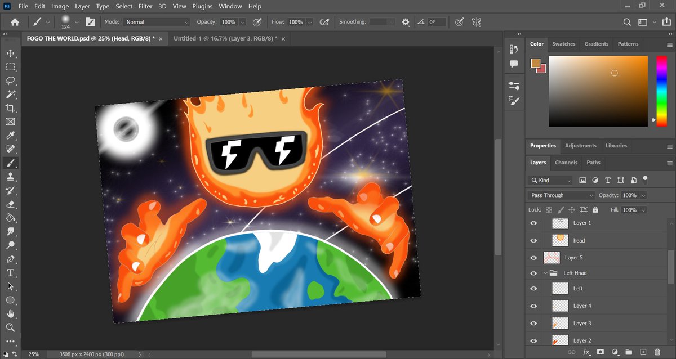Switch to the Swatches tab

pyautogui.click(x=563, y=44)
